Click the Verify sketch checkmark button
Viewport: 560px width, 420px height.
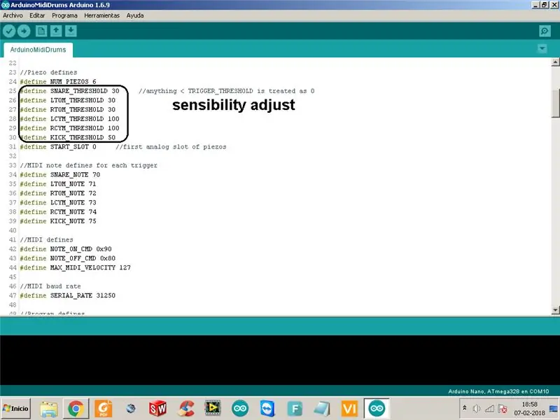pyautogui.click(x=9, y=31)
